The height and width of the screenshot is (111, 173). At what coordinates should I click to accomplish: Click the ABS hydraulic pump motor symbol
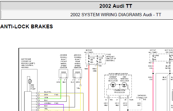tap(30, 81)
